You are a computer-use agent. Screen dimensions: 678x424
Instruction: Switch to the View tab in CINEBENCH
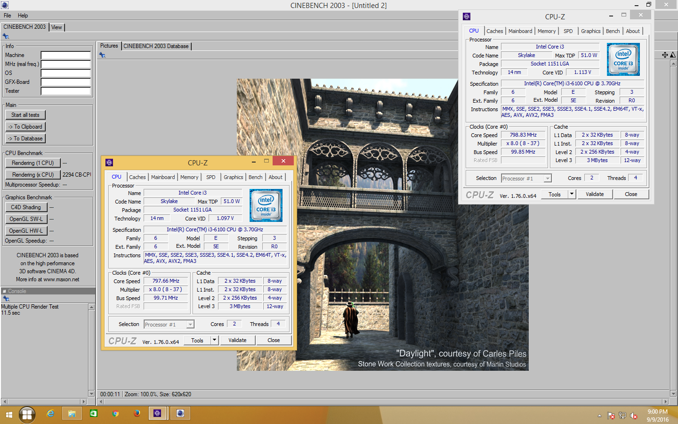[56, 27]
